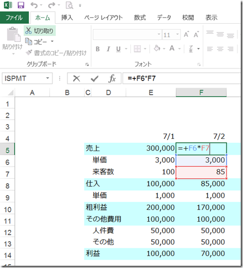Click the Print Preview icon
Screen dimensions: 243x268
[x=70, y=6]
